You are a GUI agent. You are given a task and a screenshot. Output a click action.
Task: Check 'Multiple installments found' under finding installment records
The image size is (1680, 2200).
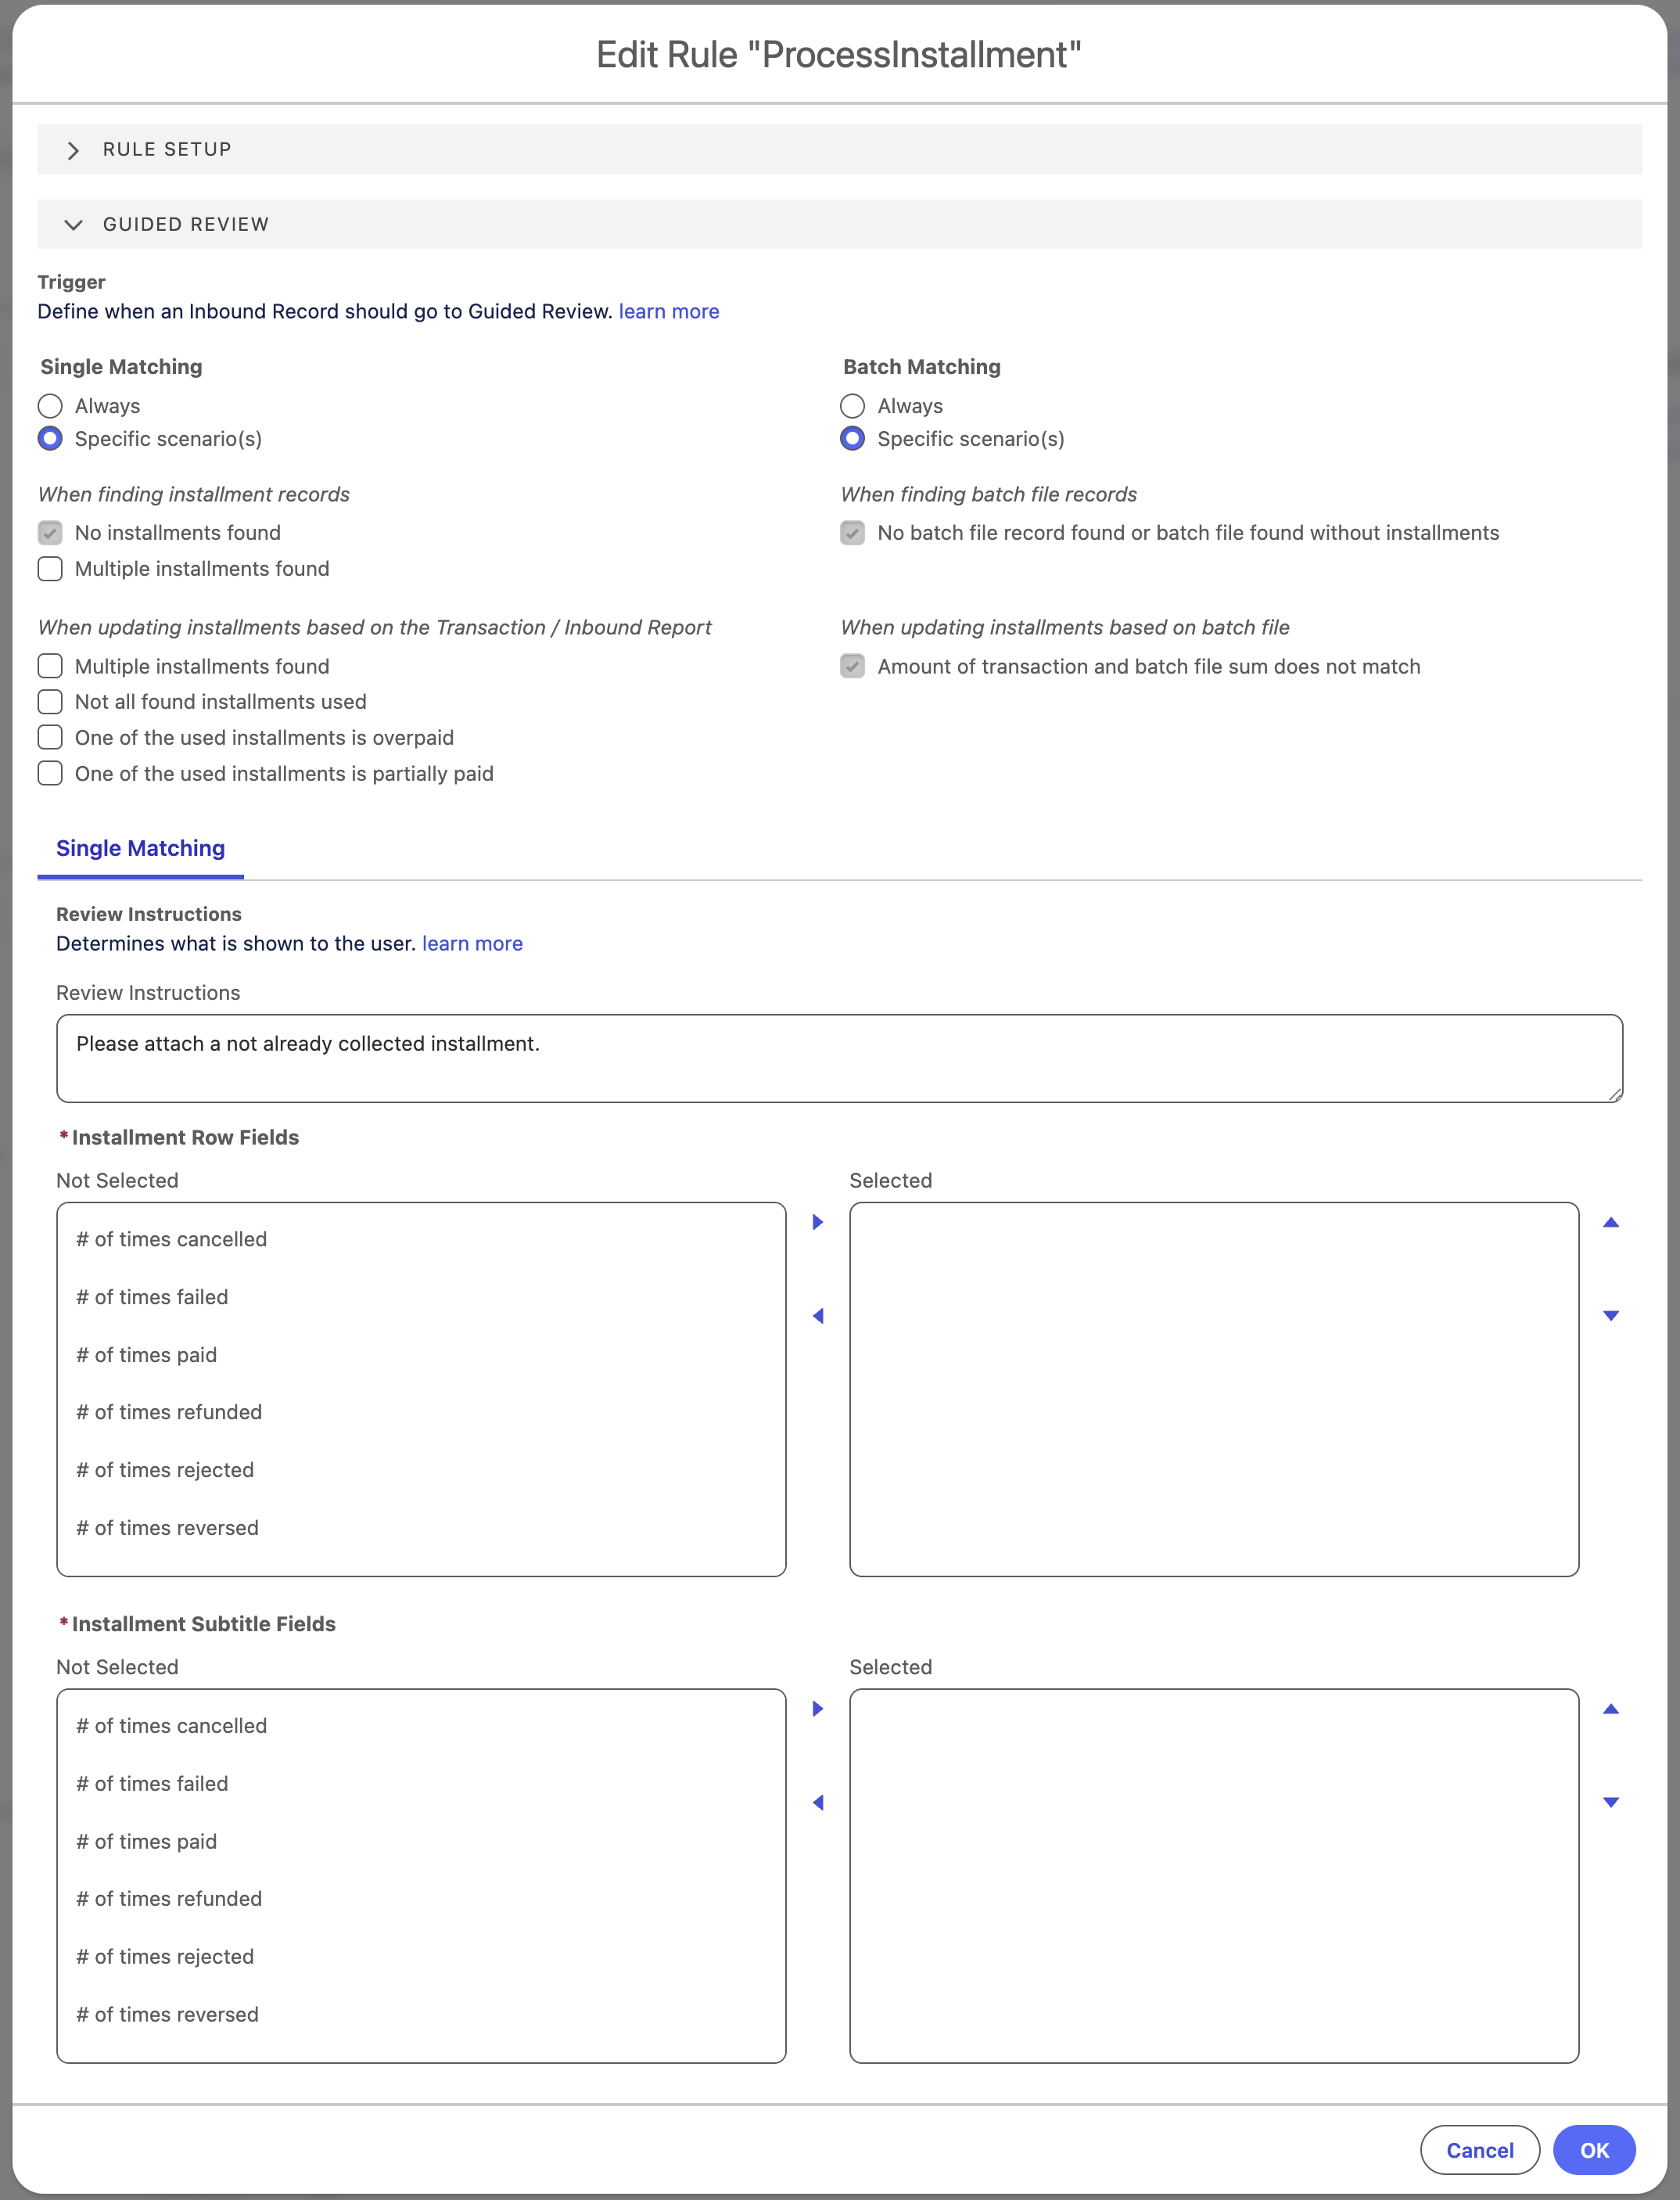50,568
